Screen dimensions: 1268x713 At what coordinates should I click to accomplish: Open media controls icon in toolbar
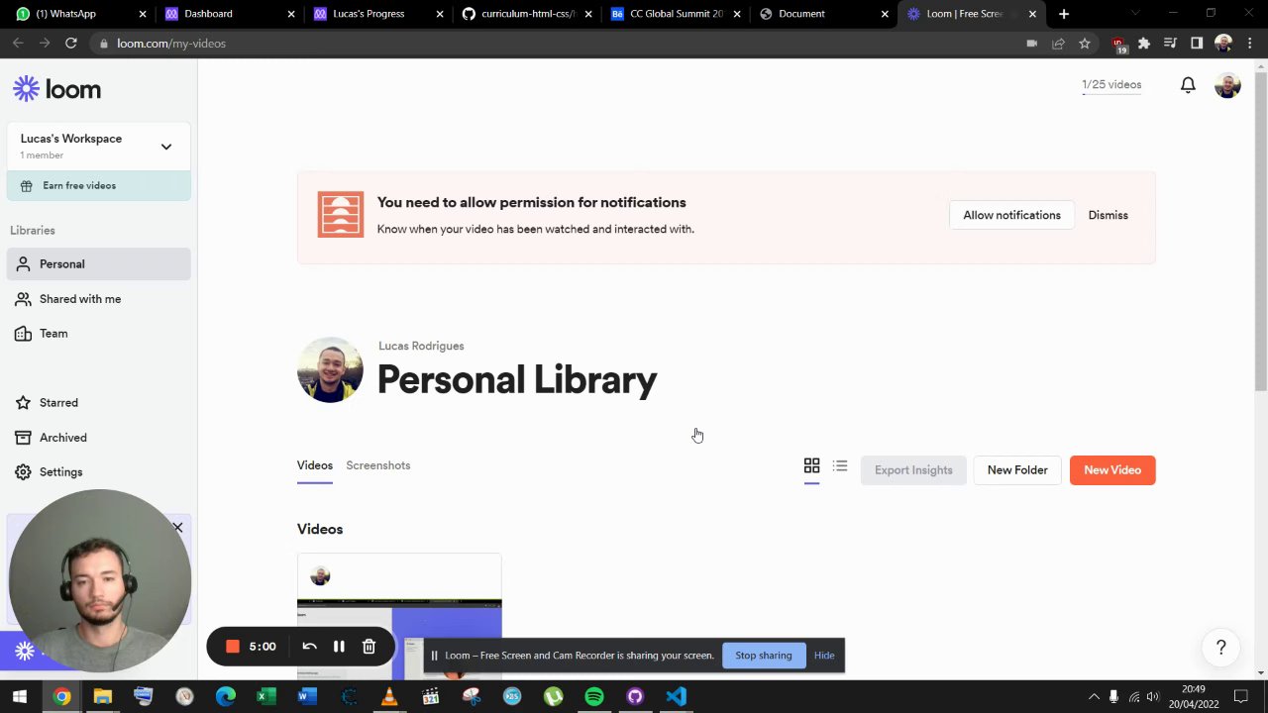[1170, 44]
